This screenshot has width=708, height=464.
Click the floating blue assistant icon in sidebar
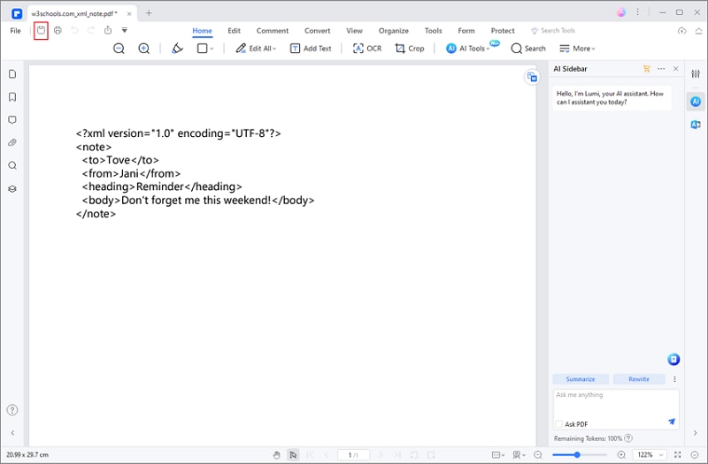click(x=673, y=360)
